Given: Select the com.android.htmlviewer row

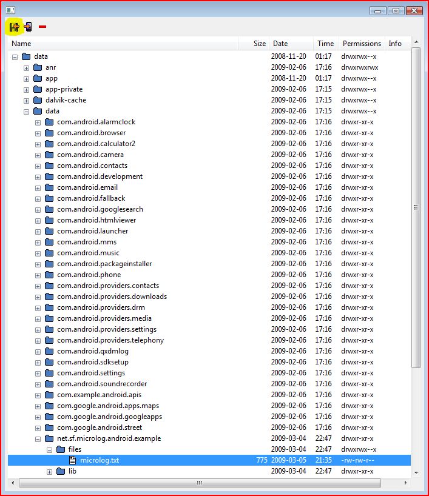Looking at the screenshot, I should pyautogui.click(x=209, y=220).
